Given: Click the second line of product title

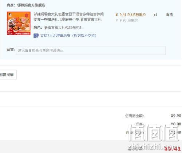Looking at the screenshot, I should point(67,19).
